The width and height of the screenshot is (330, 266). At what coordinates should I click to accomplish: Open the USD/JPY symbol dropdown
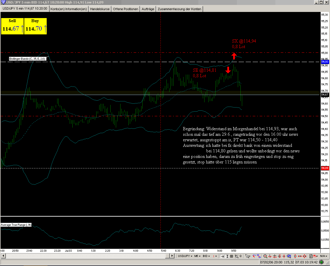185,256
